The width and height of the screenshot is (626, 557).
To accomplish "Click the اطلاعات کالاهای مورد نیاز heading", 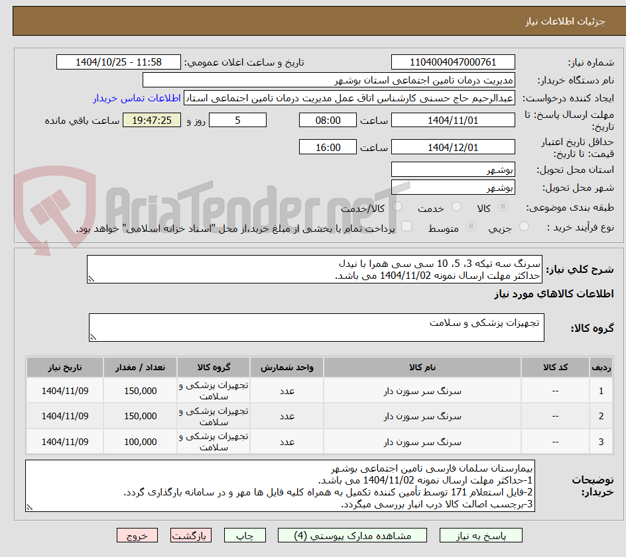I will tap(554, 294).
